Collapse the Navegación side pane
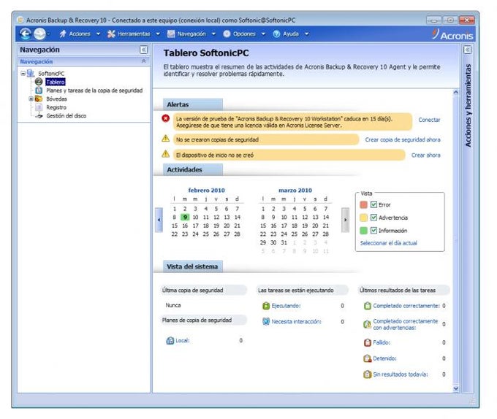Viewport: 497px width, 419px height. point(143,50)
